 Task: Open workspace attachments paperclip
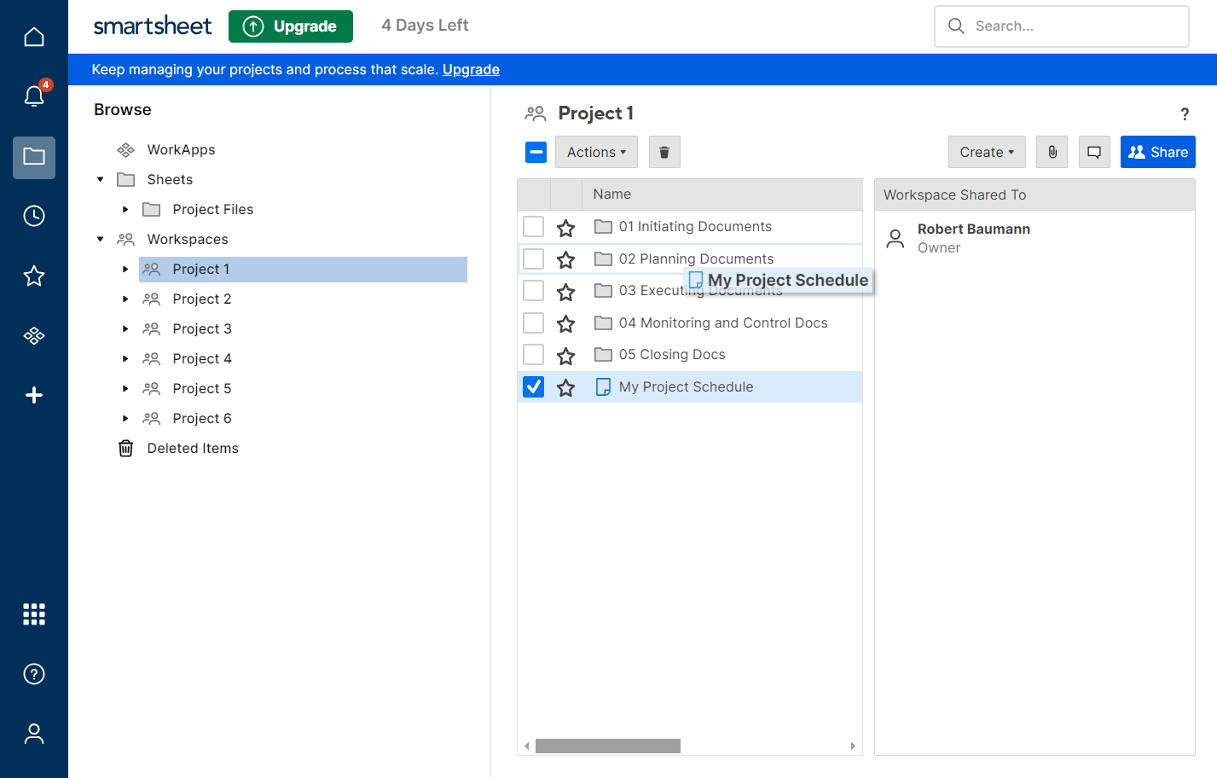pos(1052,152)
